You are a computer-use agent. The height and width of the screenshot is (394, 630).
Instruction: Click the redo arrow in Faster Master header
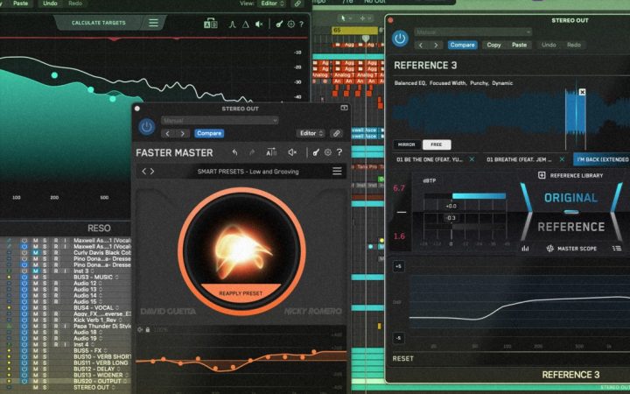[252, 152]
